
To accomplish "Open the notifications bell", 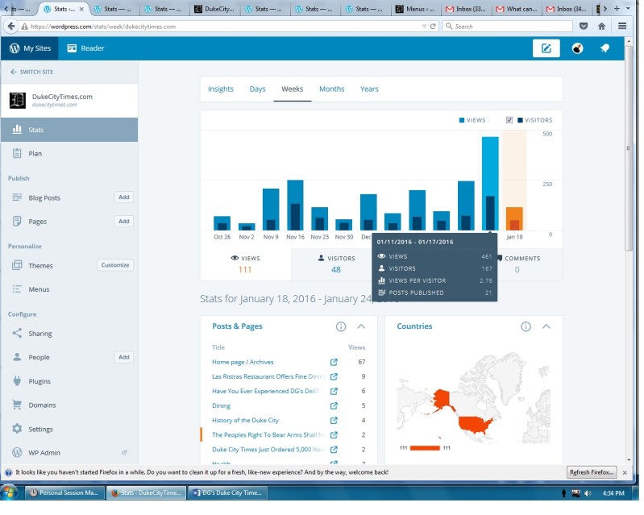I will (605, 48).
